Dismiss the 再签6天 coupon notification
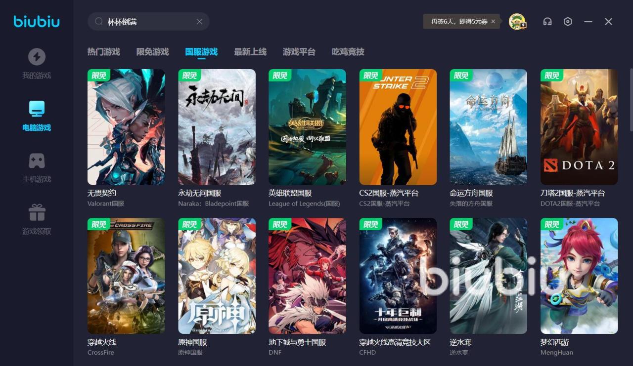The height and width of the screenshot is (366, 633). point(493,22)
